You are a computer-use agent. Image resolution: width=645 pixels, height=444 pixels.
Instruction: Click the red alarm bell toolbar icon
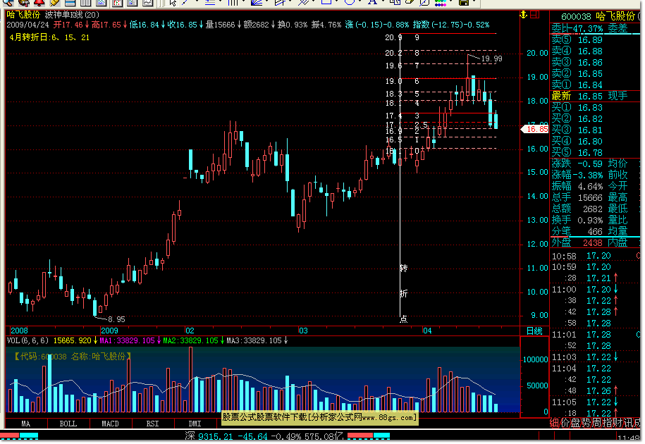pyautogui.click(x=39, y=3)
